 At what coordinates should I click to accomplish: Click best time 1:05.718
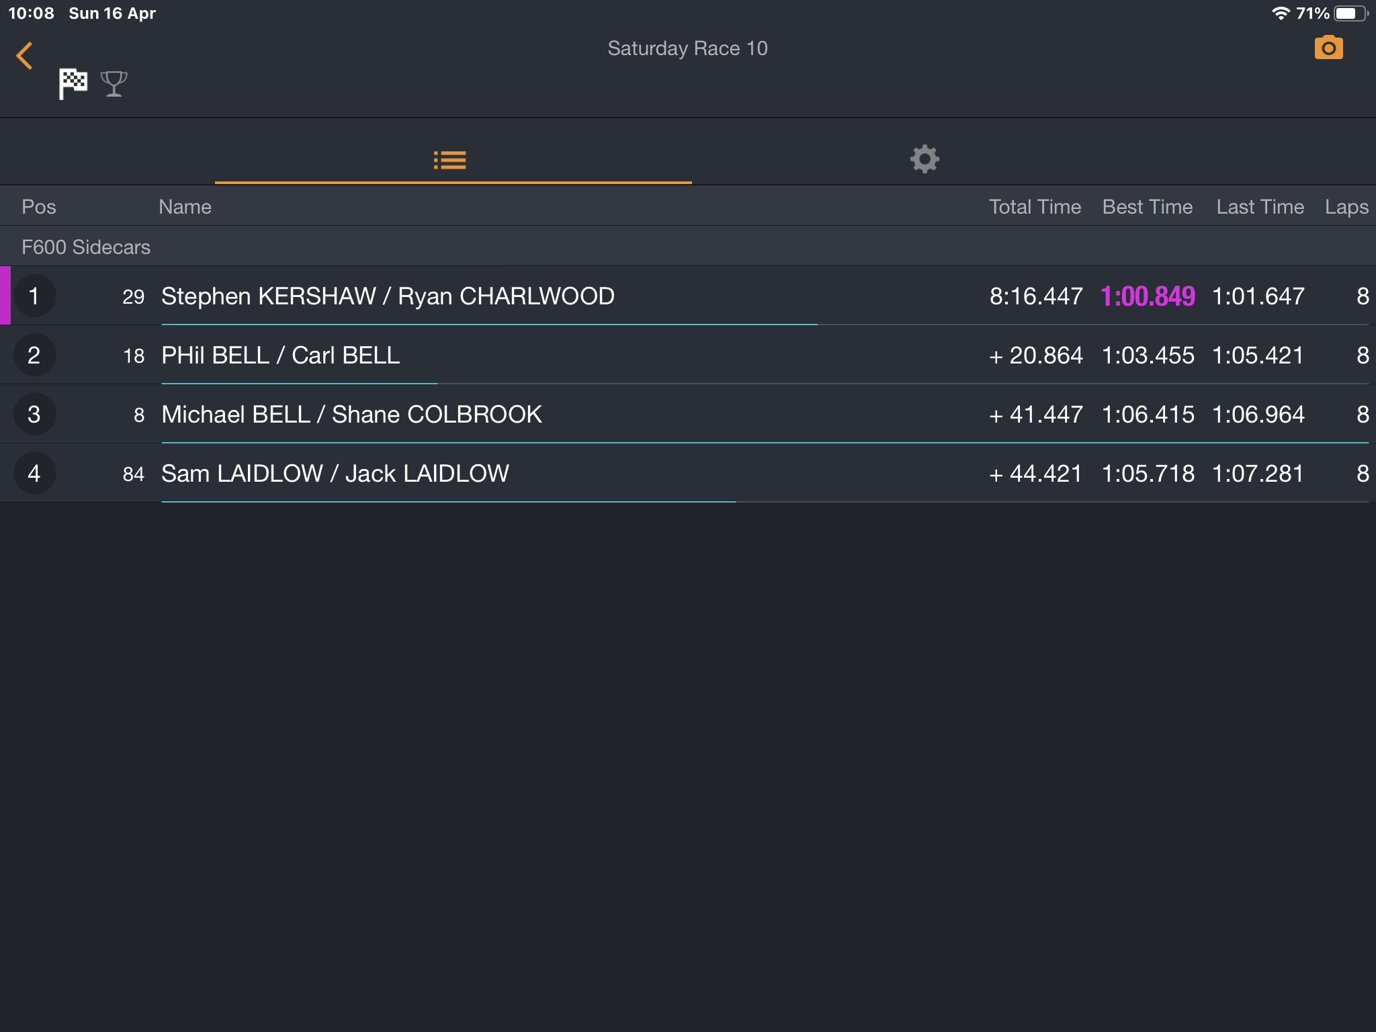(1148, 474)
